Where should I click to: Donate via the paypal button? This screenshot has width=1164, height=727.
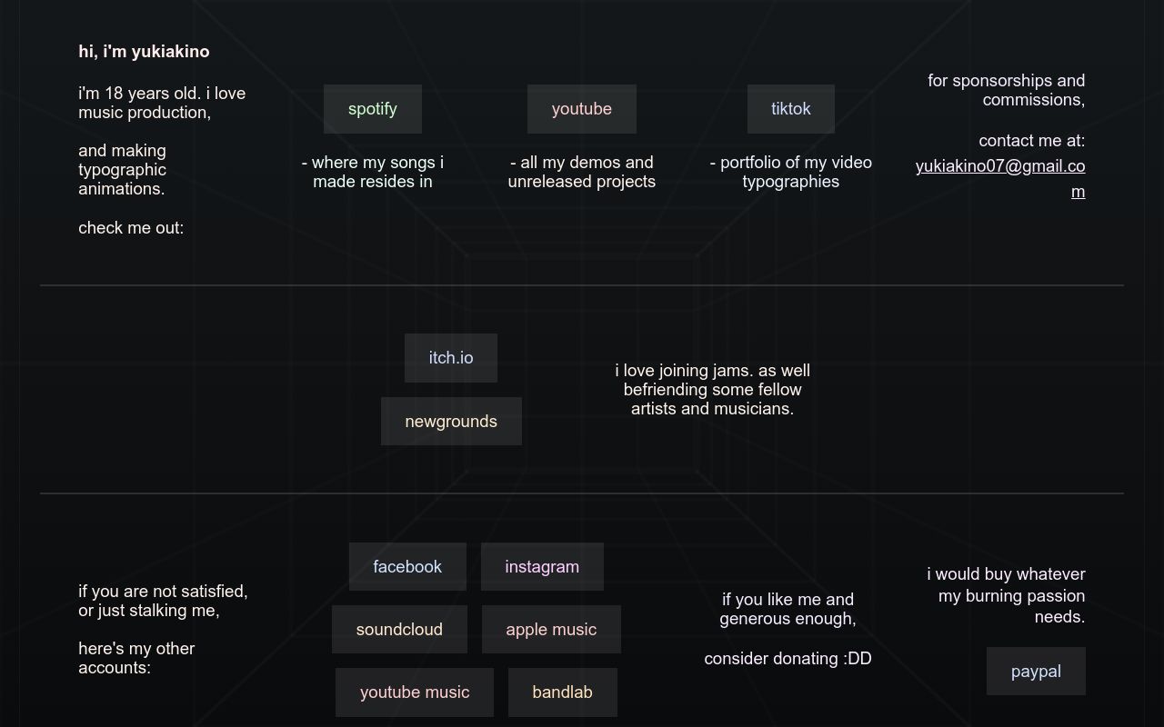(1036, 672)
